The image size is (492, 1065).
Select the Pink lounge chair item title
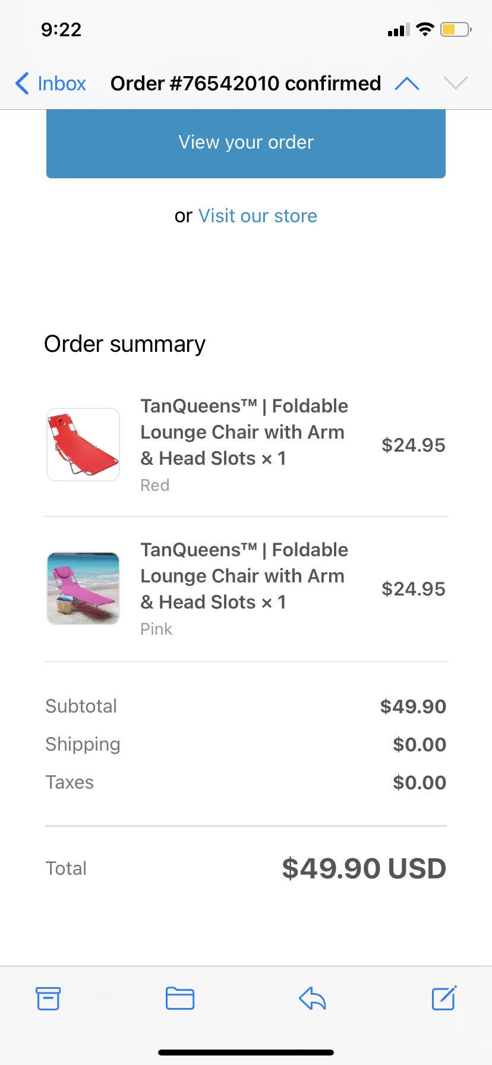pos(244,576)
